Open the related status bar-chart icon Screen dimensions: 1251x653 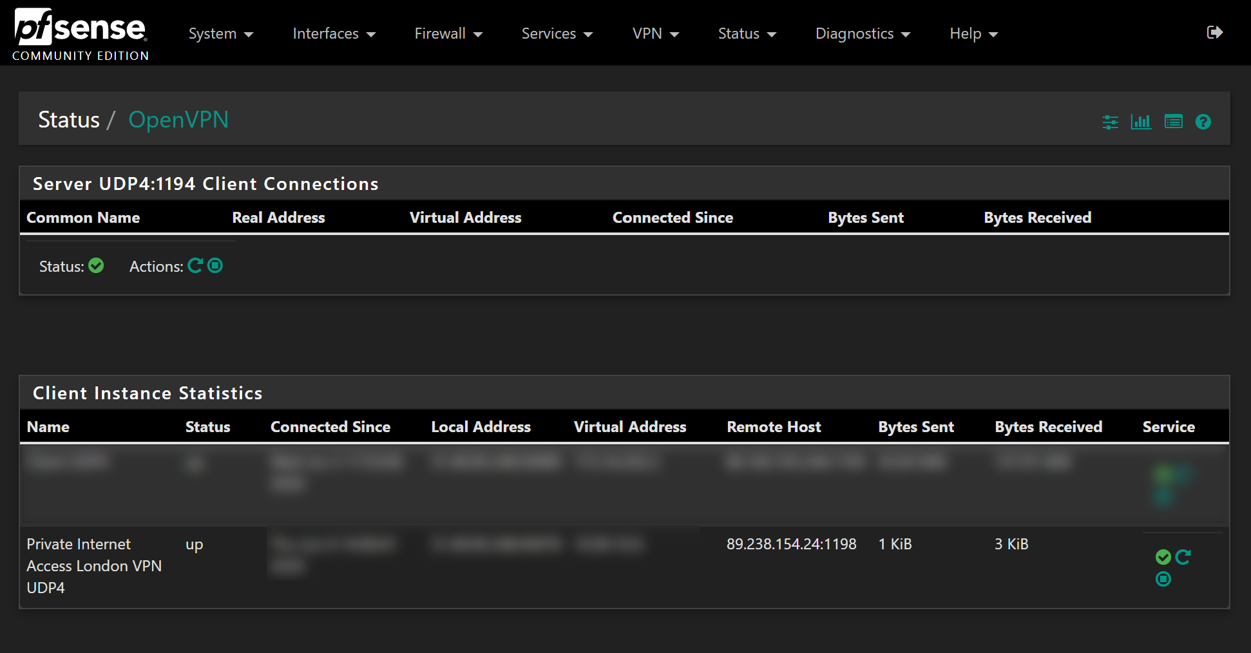(x=1141, y=122)
